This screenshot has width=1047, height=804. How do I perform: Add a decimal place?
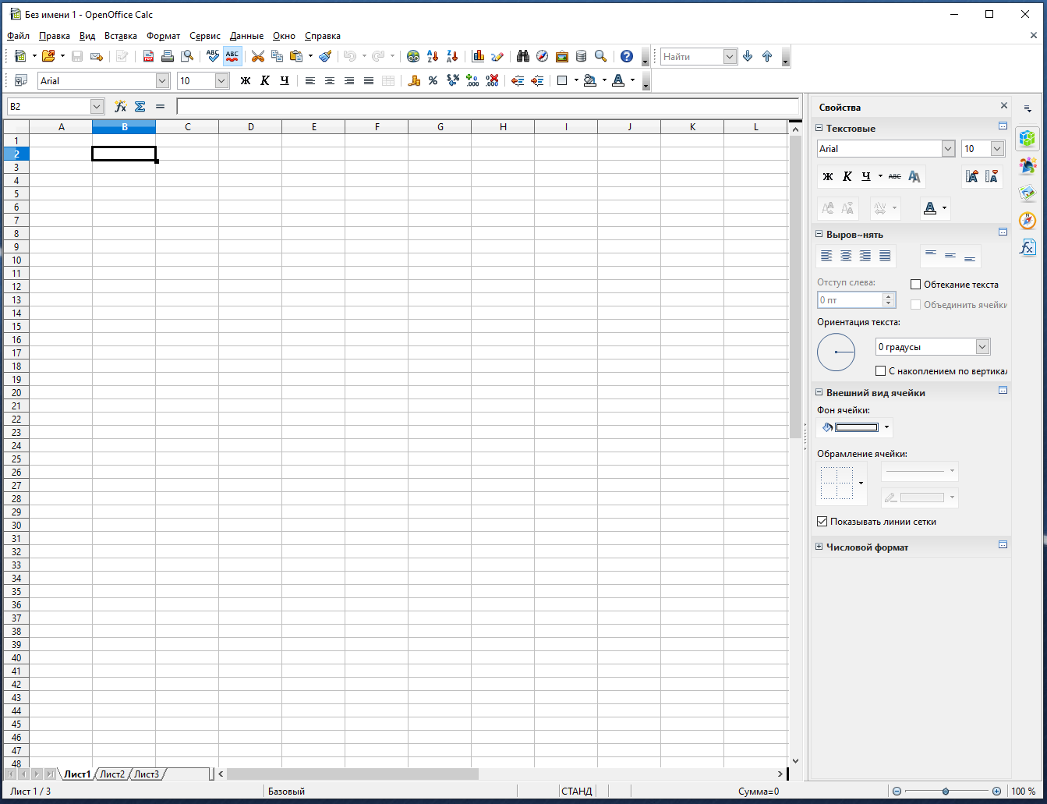click(x=472, y=80)
